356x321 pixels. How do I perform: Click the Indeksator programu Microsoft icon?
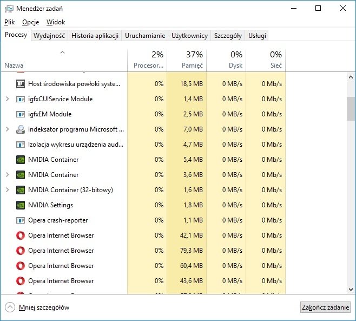click(21, 129)
